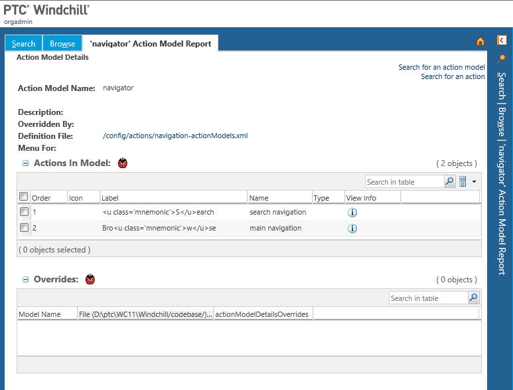
Task: Click the '( 2 objects )' count text
Action: [457, 163]
